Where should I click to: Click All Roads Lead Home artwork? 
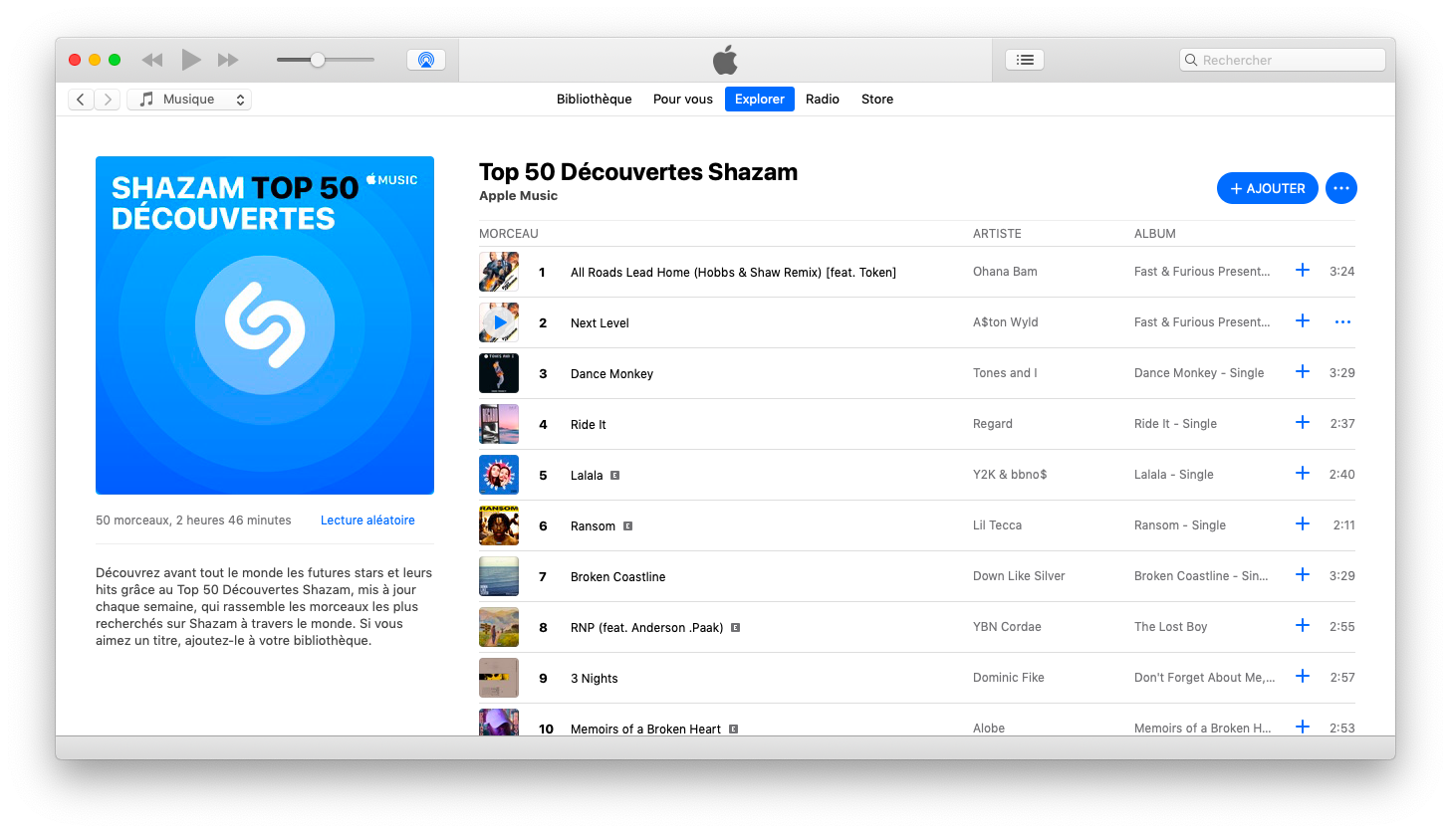point(499,272)
